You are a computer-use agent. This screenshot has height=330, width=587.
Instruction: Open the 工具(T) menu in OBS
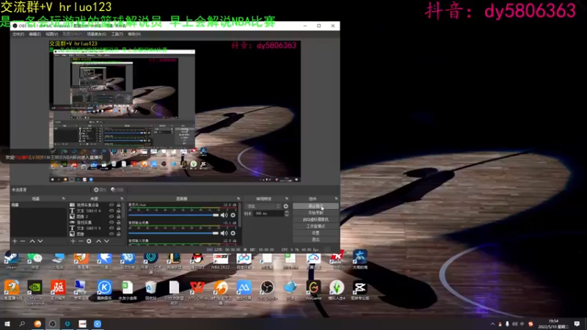pyautogui.click(x=117, y=34)
